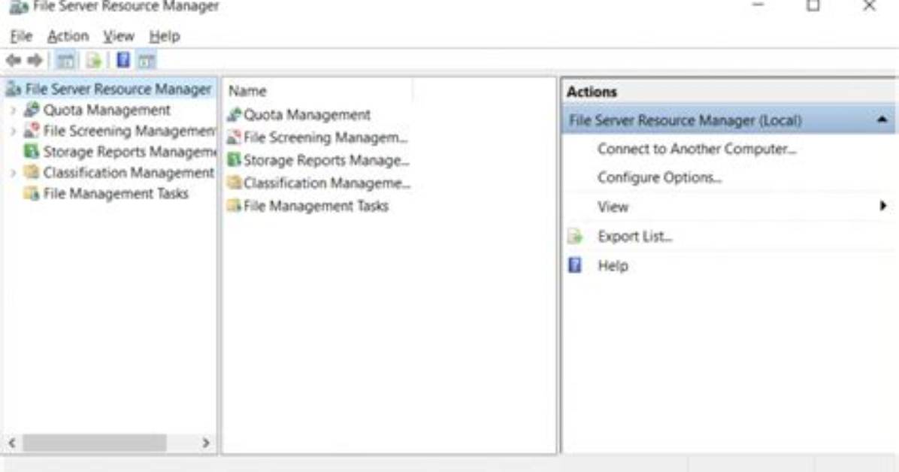Expand the Quota Management tree node
Viewport: 899px width, 472px height.
pyautogui.click(x=14, y=110)
